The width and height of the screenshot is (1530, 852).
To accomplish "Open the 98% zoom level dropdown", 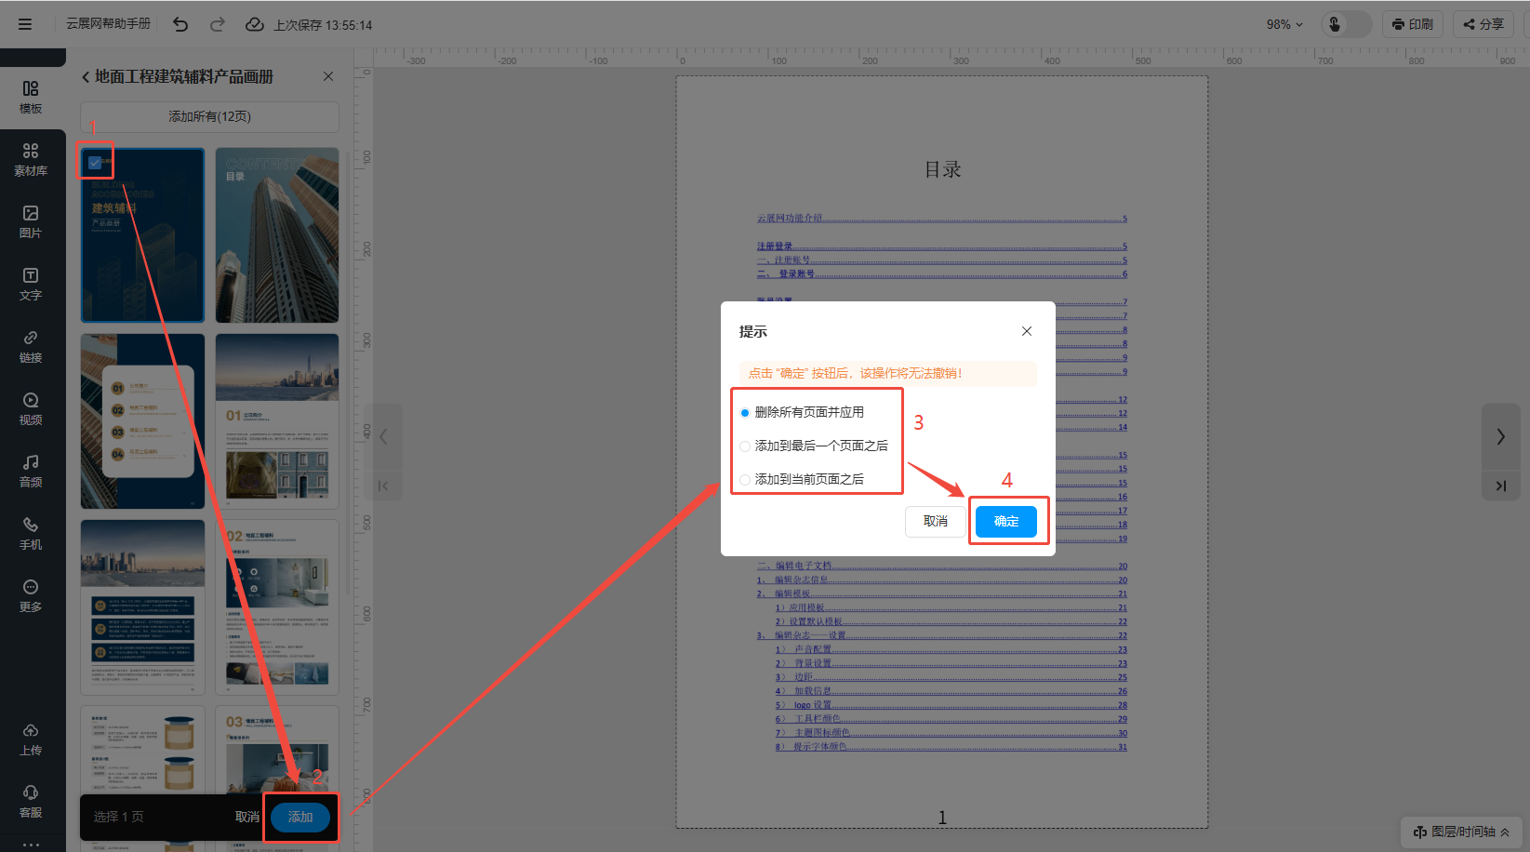I will pyautogui.click(x=1284, y=25).
